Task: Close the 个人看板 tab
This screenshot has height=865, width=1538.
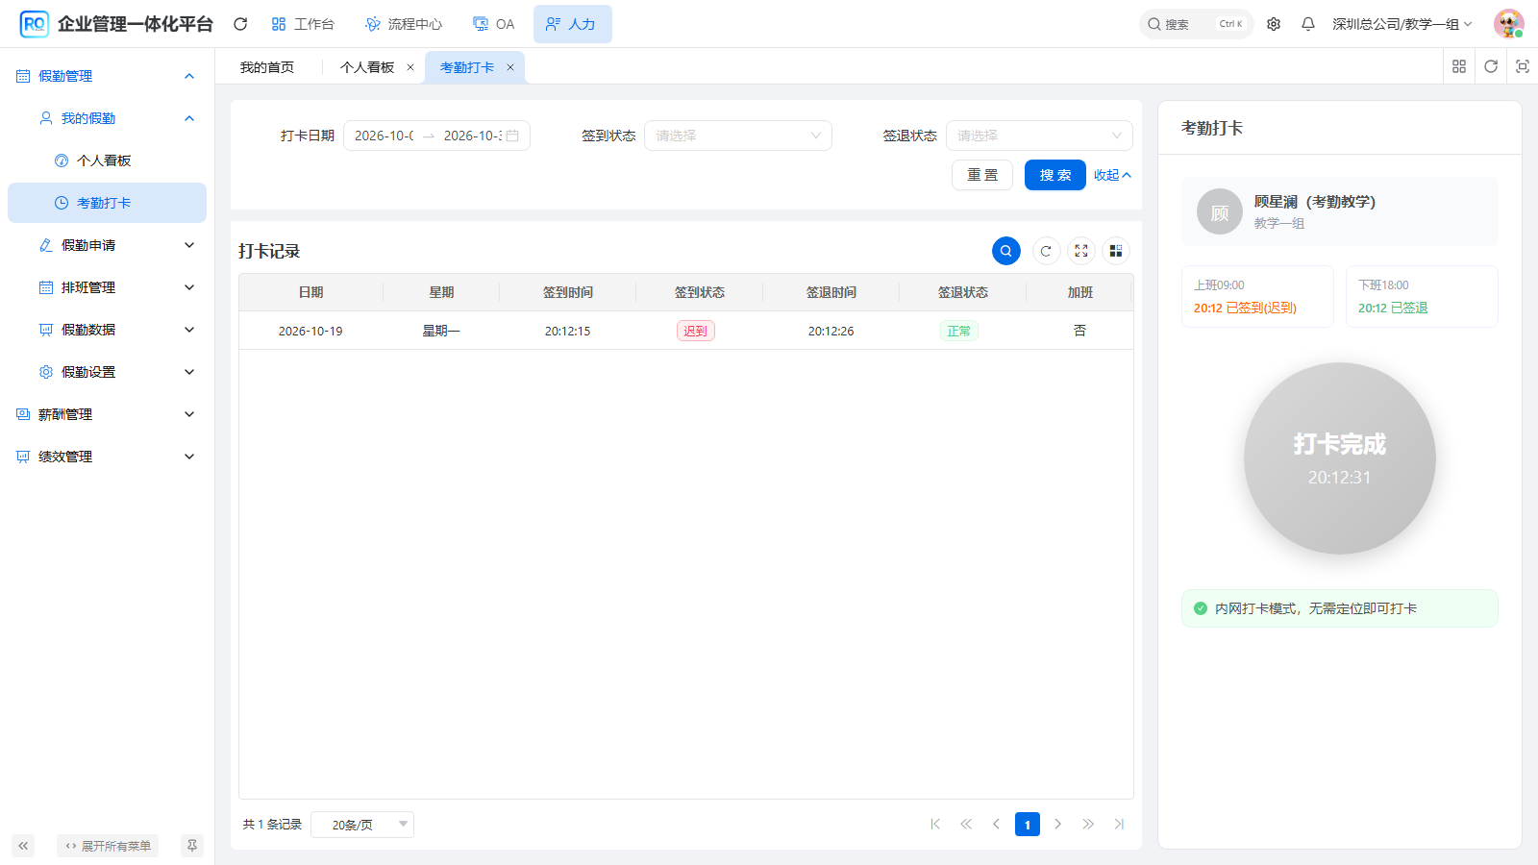Action: [410, 67]
